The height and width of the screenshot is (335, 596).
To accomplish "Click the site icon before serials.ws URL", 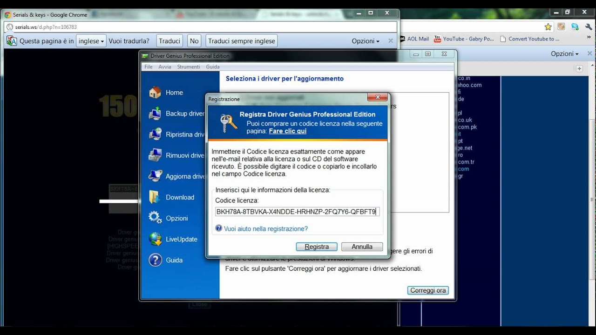I will [x=9, y=27].
